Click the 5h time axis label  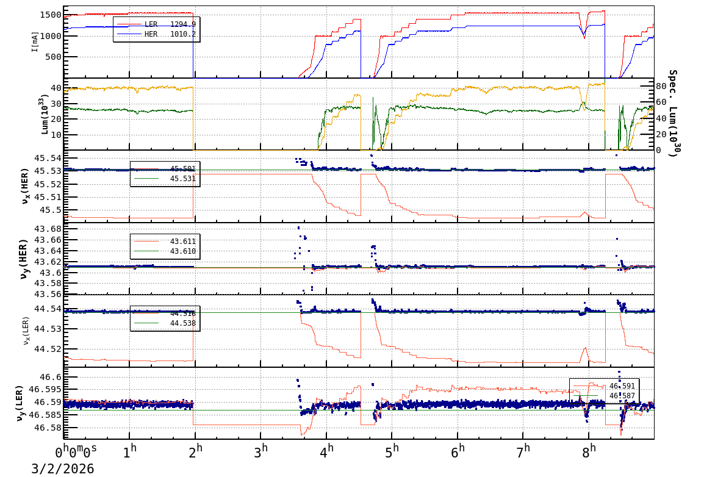[x=392, y=451]
